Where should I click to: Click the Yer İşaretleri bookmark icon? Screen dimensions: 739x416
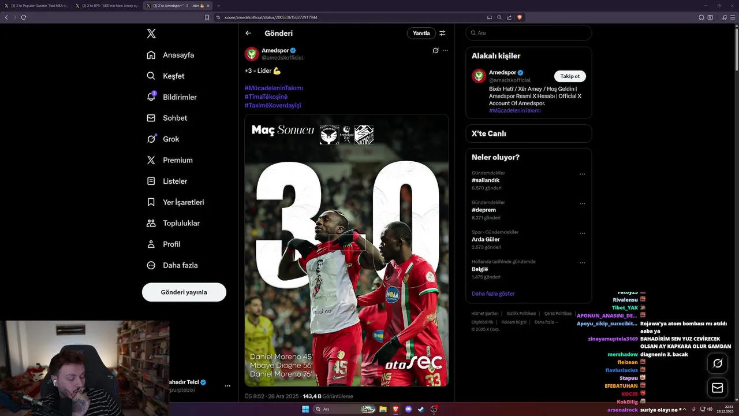click(151, 202)
